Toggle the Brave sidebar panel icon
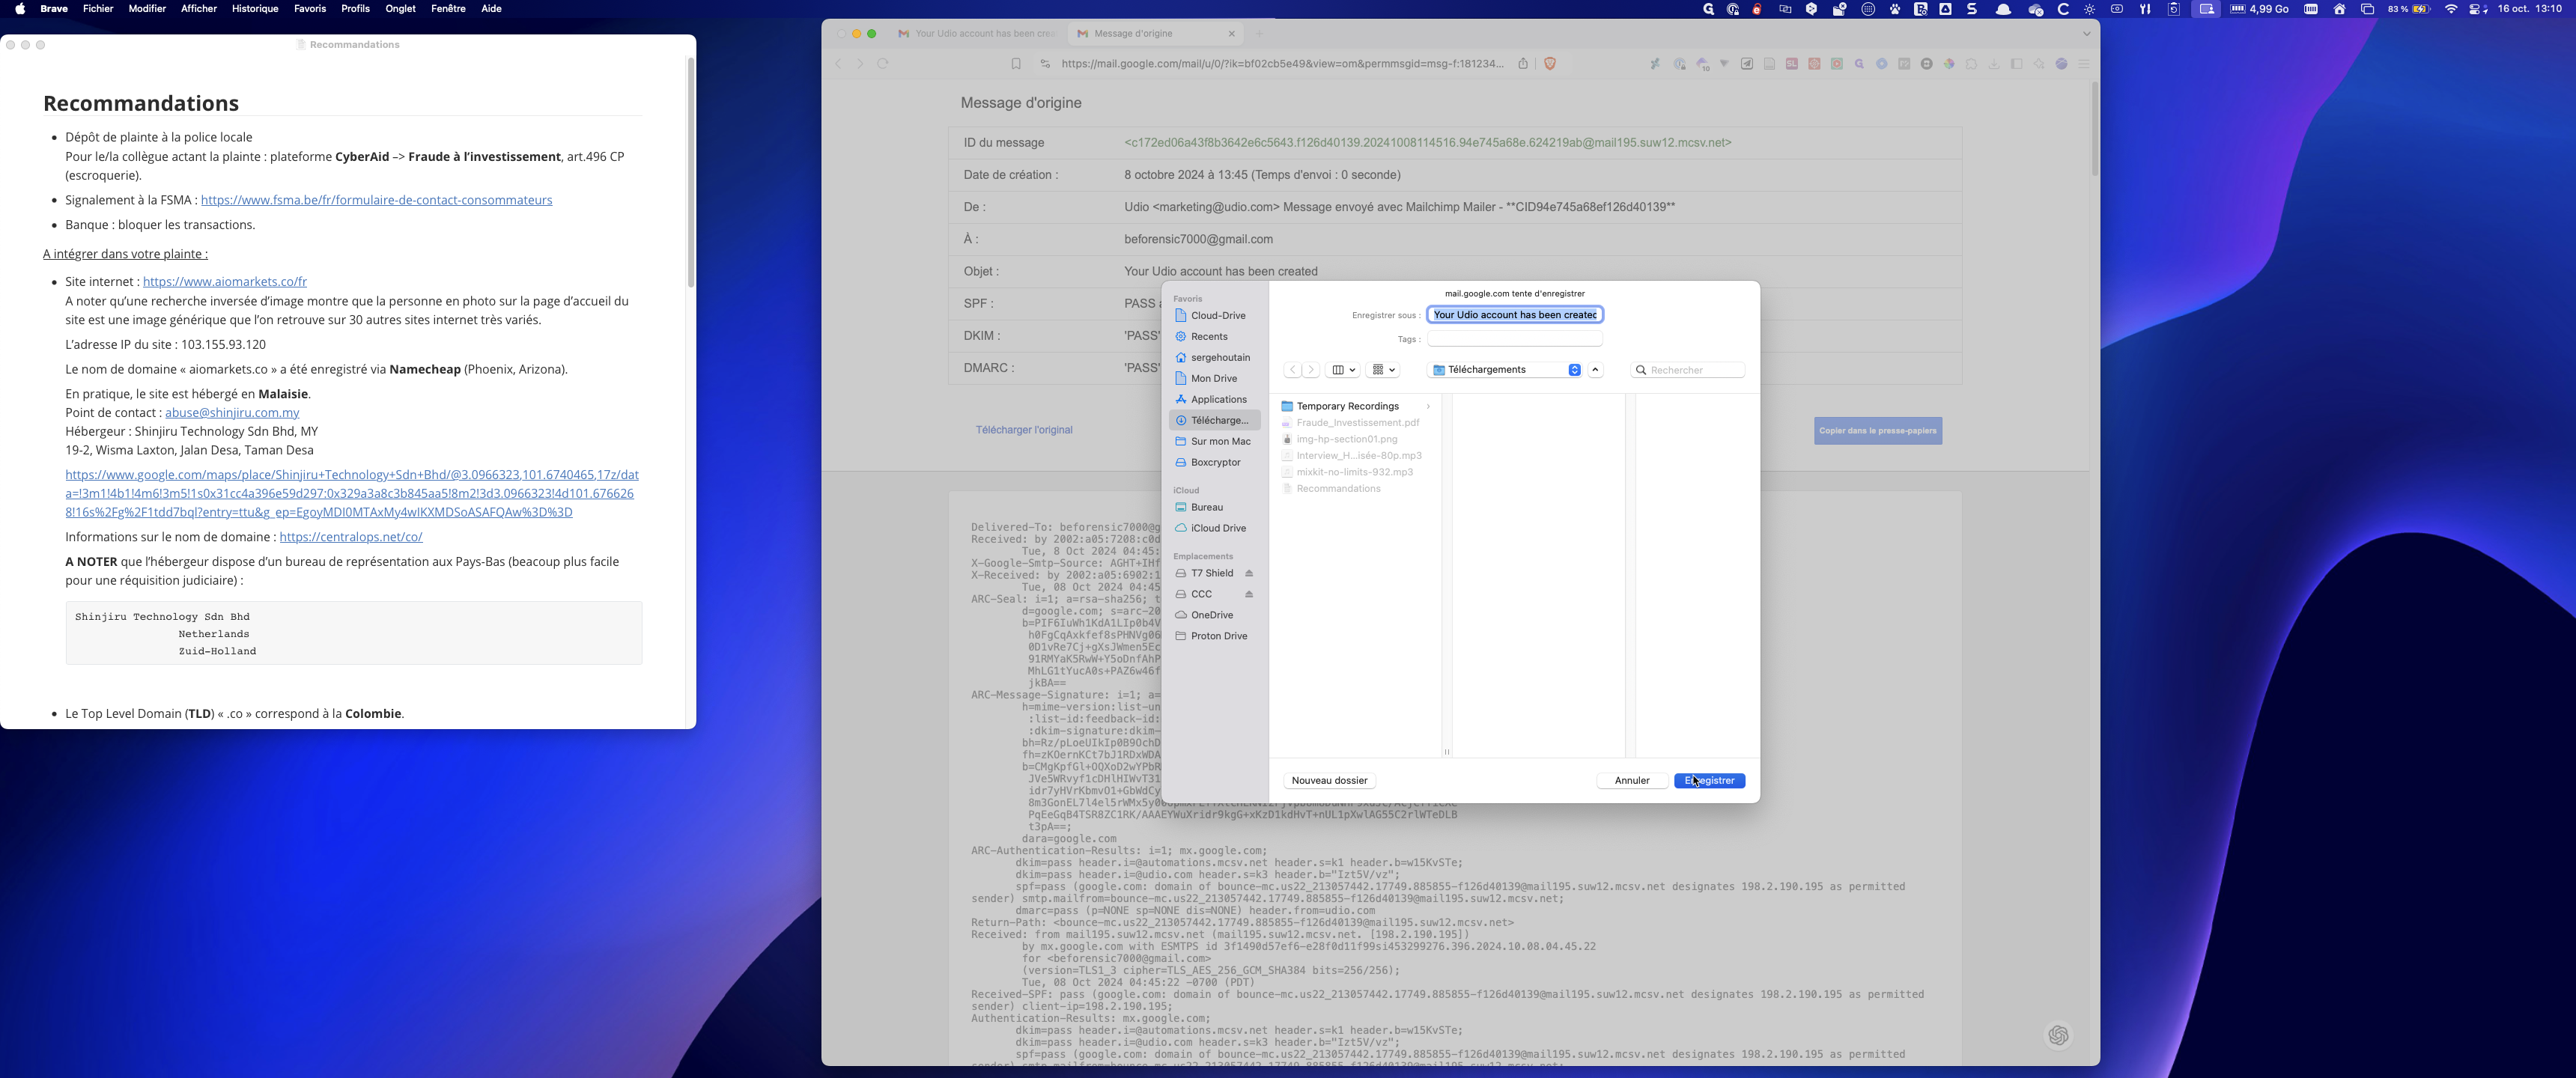The image size is (2576, 1078). pos(2016,63)
